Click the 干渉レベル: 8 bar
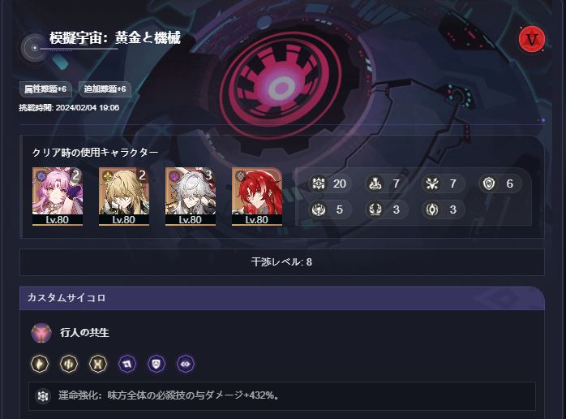566x419 pixels. (x=282, y=261)
